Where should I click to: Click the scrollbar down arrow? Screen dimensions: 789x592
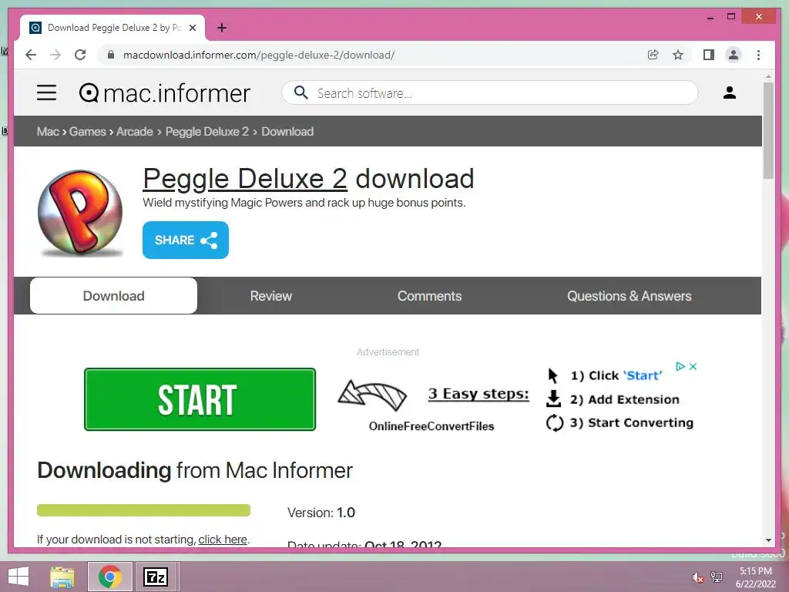768,540
